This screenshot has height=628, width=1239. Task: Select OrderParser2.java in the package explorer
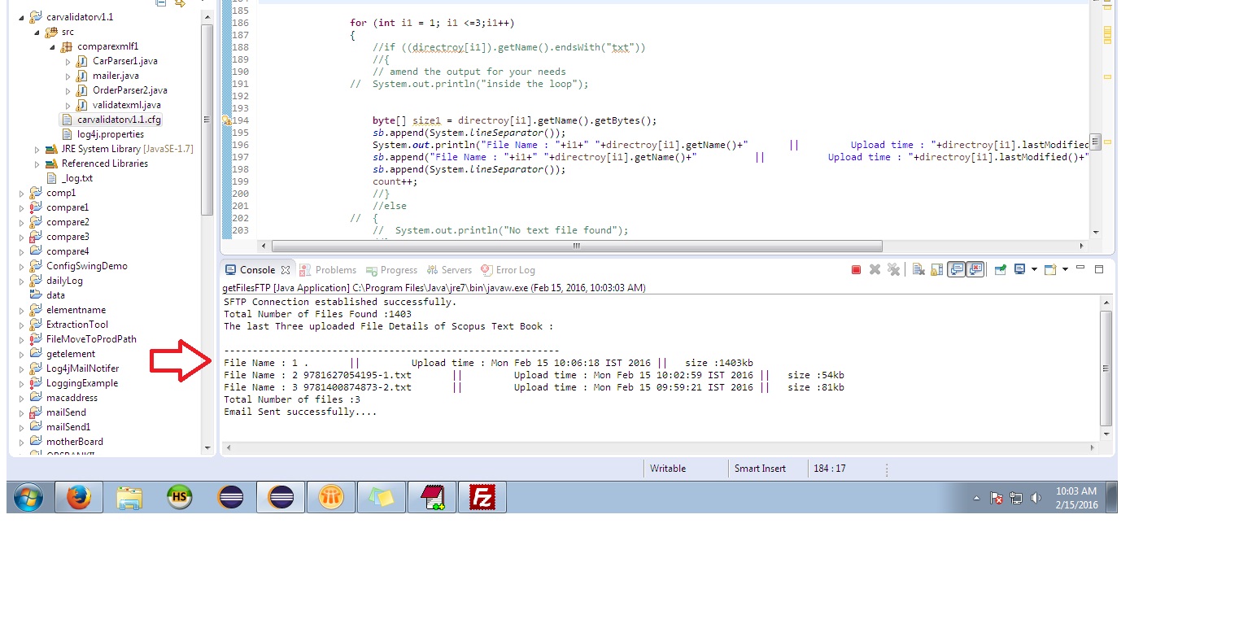point(130,90)
